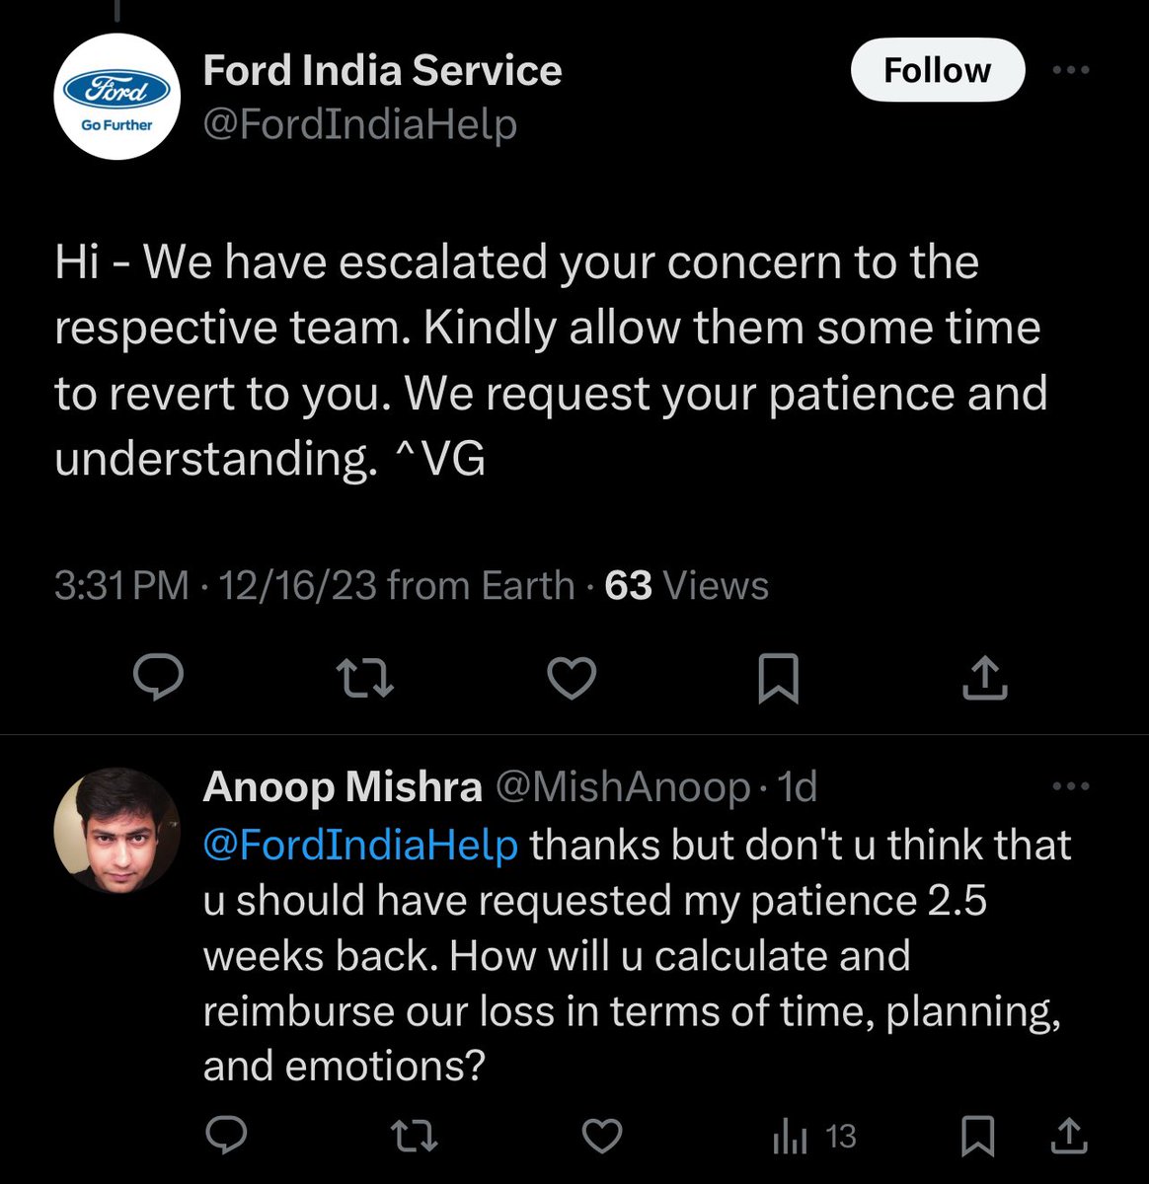Image resolution: width=1149 pixels, height=1184 pixels.
Task: Reply to Anoop Mishra's comment
Action: [227, 1137]
